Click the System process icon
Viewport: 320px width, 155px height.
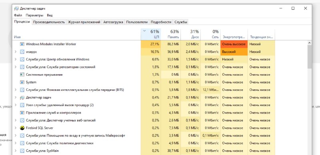[22, 82]
